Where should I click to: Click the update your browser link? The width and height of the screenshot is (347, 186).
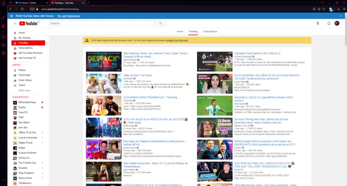click(x=177, y=40)
